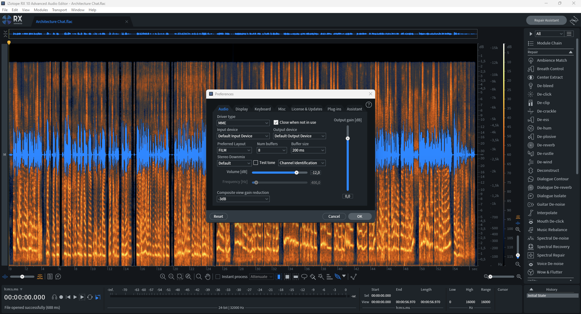Close the Architecture Chat.flac tab
Viewport: 581px width, 314px height.
pos(127,22)
